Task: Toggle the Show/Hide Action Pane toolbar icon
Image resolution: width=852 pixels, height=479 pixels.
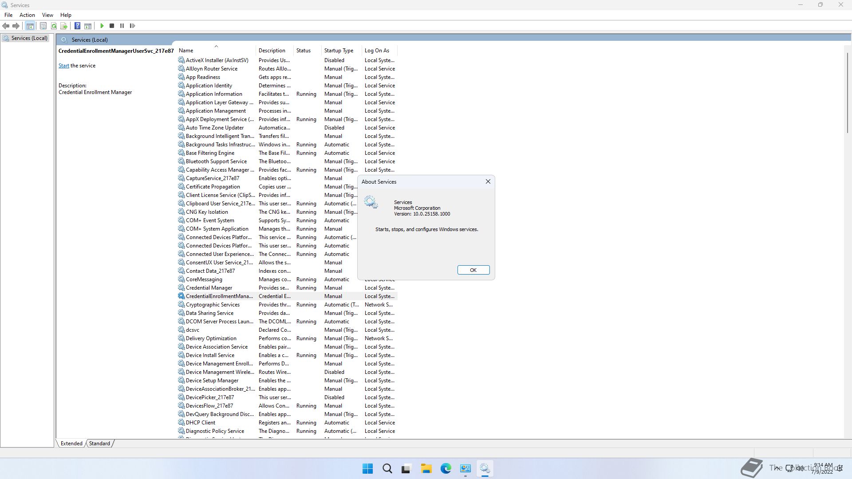Action: [x=88, y=26]
